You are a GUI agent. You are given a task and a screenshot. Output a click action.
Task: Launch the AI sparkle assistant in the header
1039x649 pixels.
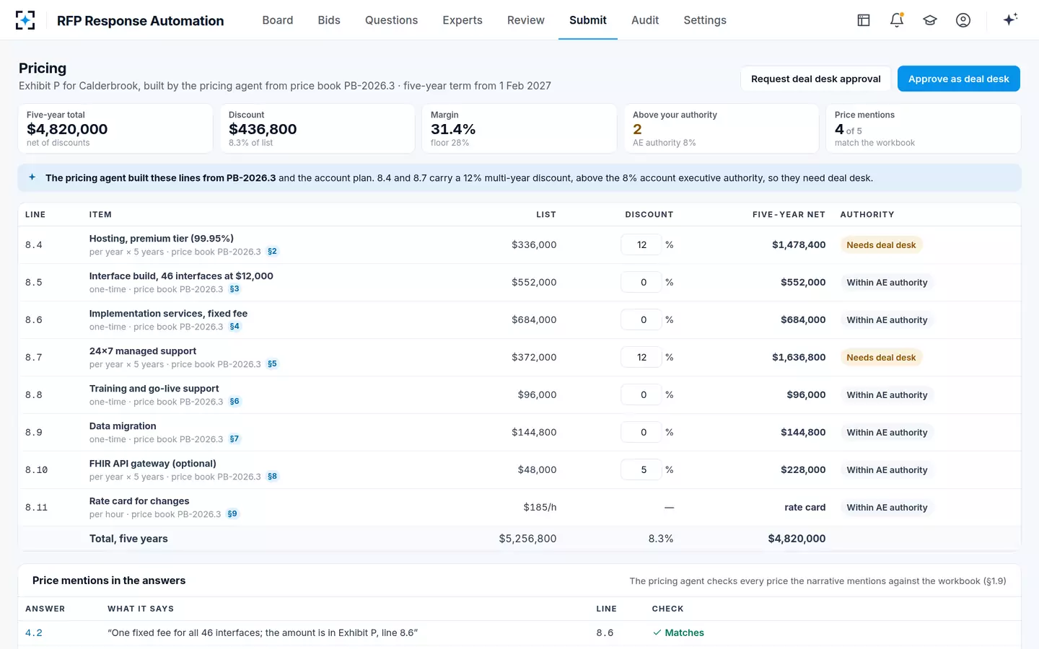(1010, 20)
